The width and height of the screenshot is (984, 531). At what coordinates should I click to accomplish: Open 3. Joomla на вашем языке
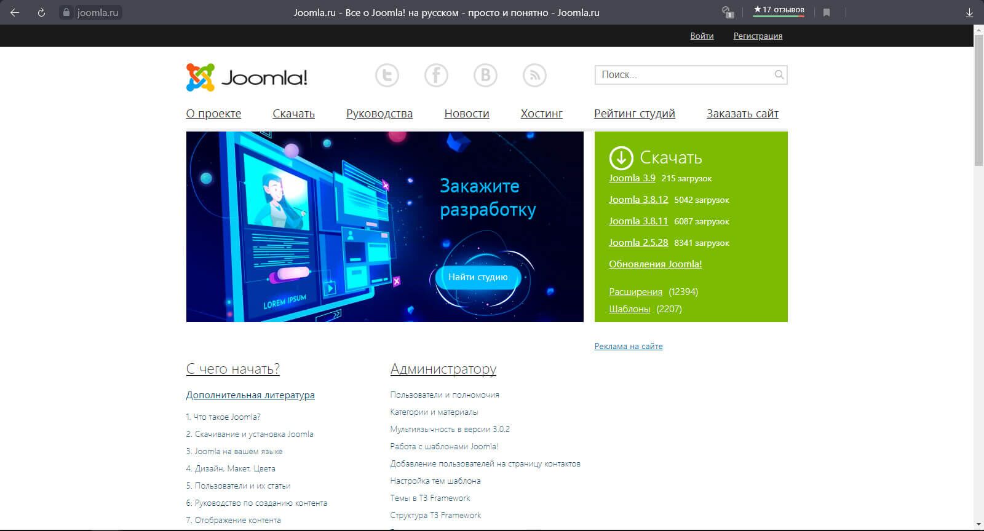[234, 451]
